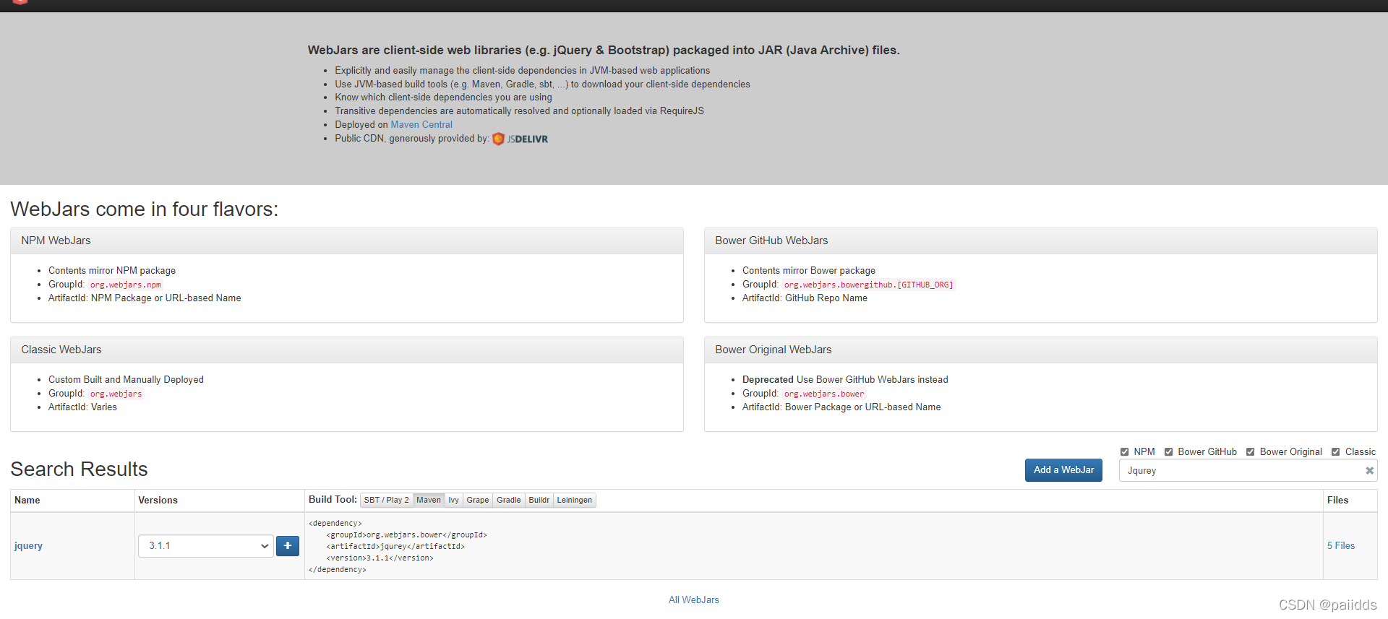Viewport: 1388px width, 619px height.
Task: Click the org.webjars.npm GroupId code
Action: point(126,285)
